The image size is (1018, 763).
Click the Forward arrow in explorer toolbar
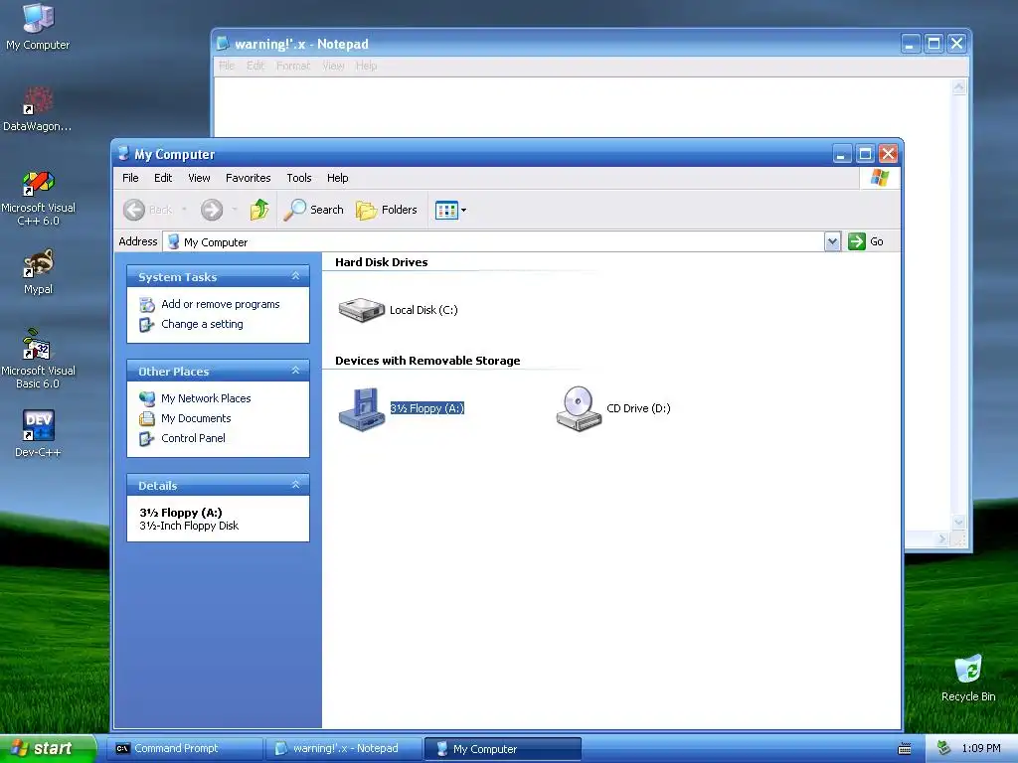click(x=212, y=210)
